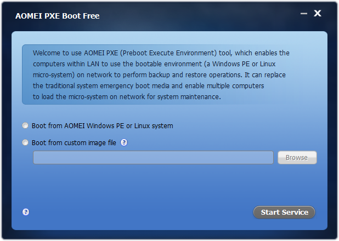Select the AOMEI Windows PE or Linux radio button

[x=25, y=126]
